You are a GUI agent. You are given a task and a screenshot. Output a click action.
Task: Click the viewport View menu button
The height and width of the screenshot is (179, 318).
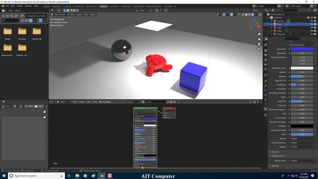click(x=72, y=14)
